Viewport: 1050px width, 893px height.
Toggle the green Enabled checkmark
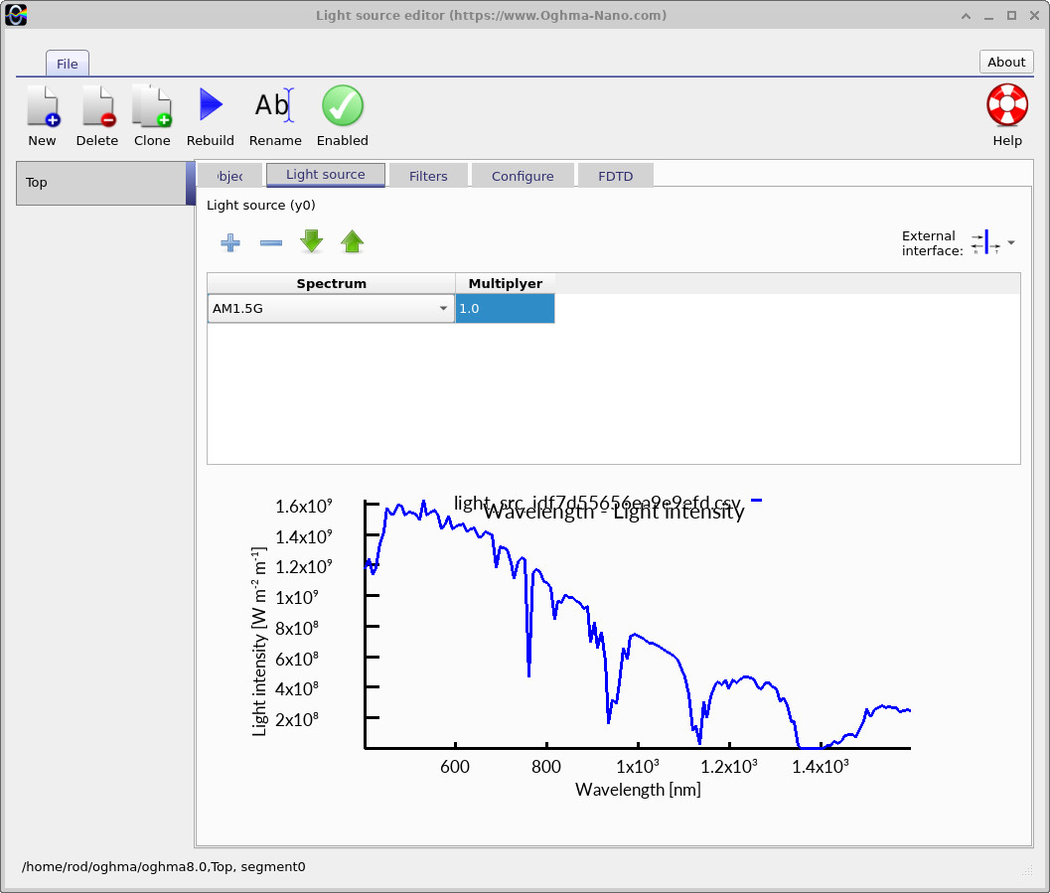click(x=342, y=105)
